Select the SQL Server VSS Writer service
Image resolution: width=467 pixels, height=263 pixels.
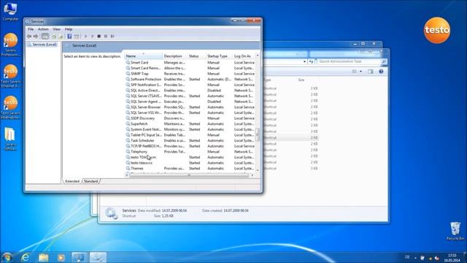[190, 113]
